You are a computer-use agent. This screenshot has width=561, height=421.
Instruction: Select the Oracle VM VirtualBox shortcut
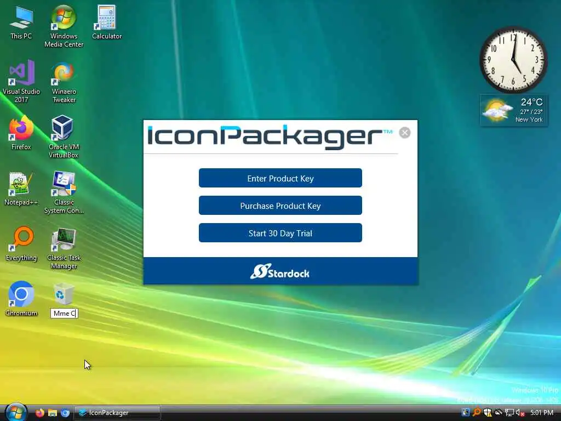(x=64, y=136)
